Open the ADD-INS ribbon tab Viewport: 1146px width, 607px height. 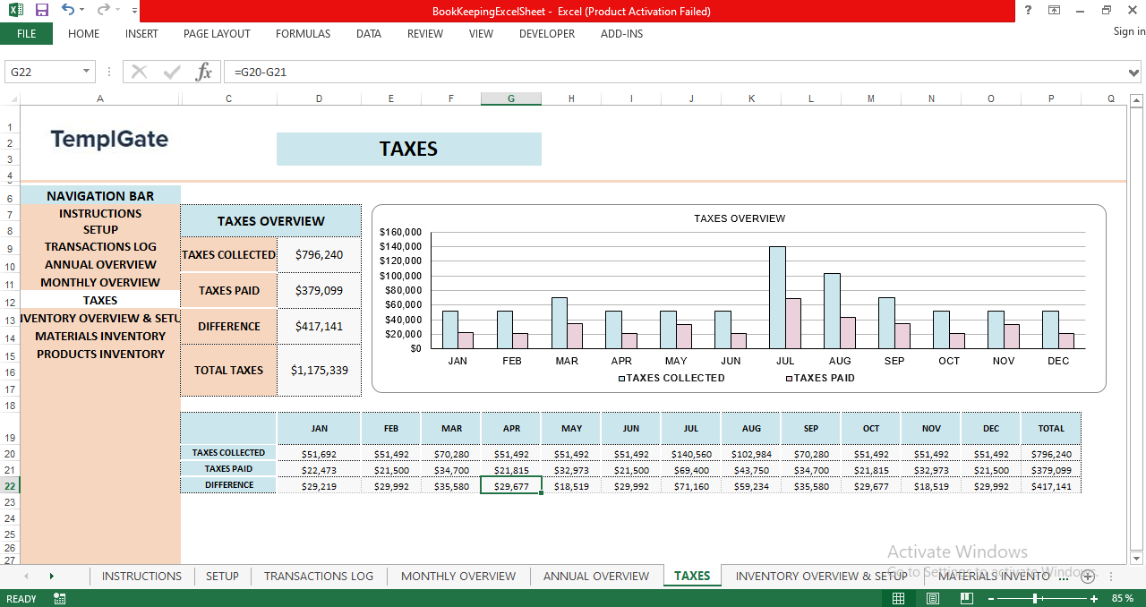point(621,34)
